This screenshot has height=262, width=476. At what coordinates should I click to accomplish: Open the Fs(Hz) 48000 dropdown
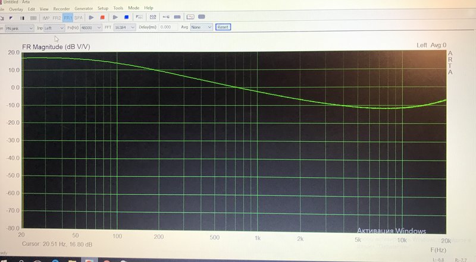click(x=91, y=27)
